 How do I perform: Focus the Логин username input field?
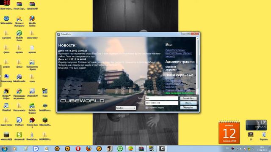click(162, 98)
